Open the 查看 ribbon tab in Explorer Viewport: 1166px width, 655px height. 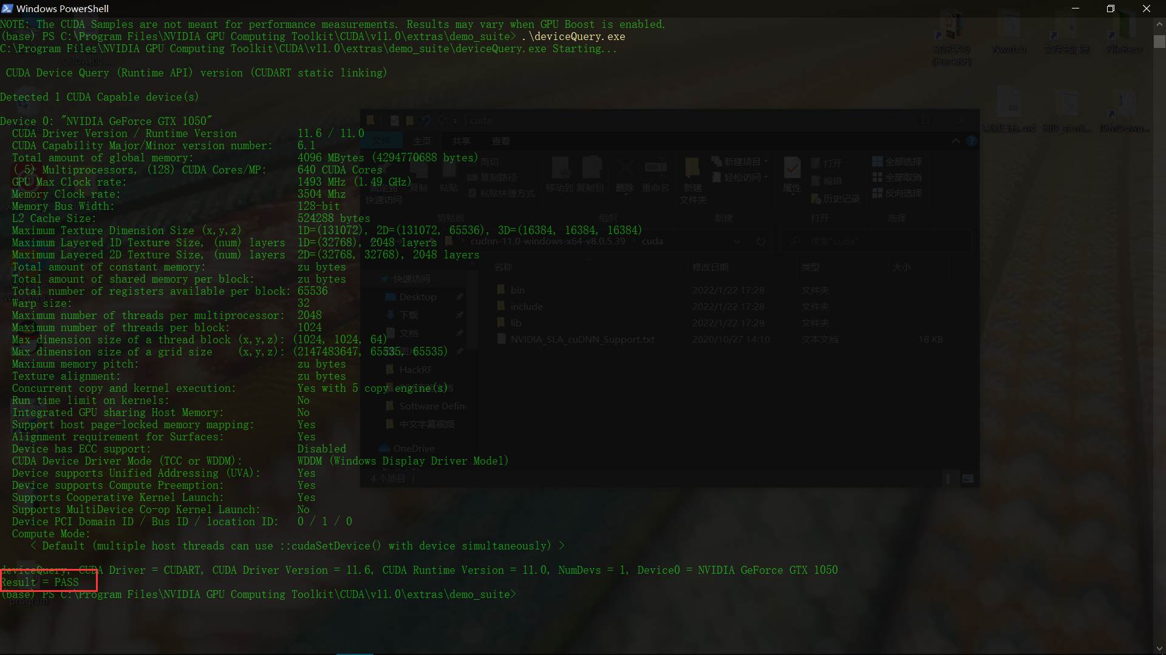[x=501, y=141]
